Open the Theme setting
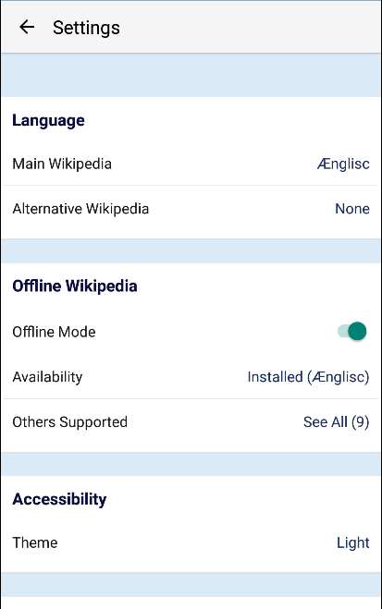 pyautogui.click(x=191, y=542)
